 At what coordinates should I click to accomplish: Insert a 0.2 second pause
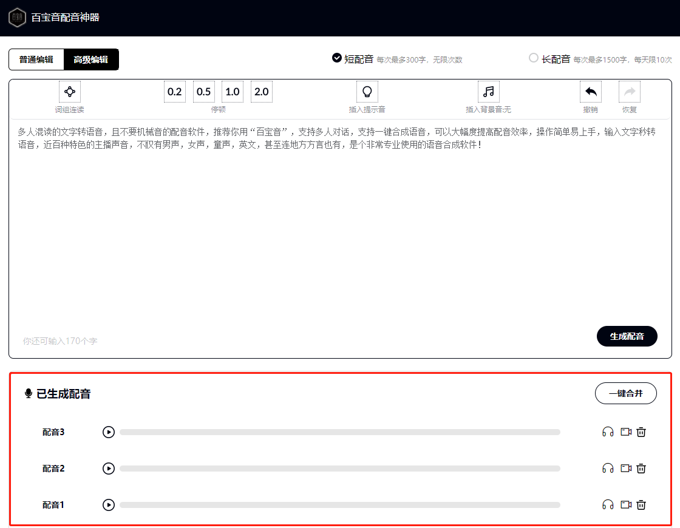pyautogui.click(x=175, y=92)
